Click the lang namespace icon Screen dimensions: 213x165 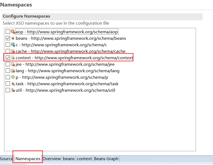pyautogui.click(x=13, y=71)
